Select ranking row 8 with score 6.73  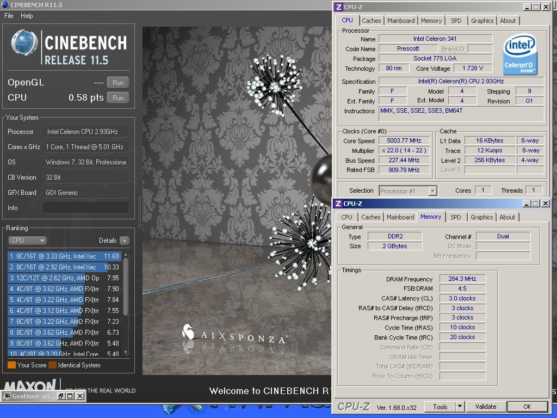click(64, 333)
